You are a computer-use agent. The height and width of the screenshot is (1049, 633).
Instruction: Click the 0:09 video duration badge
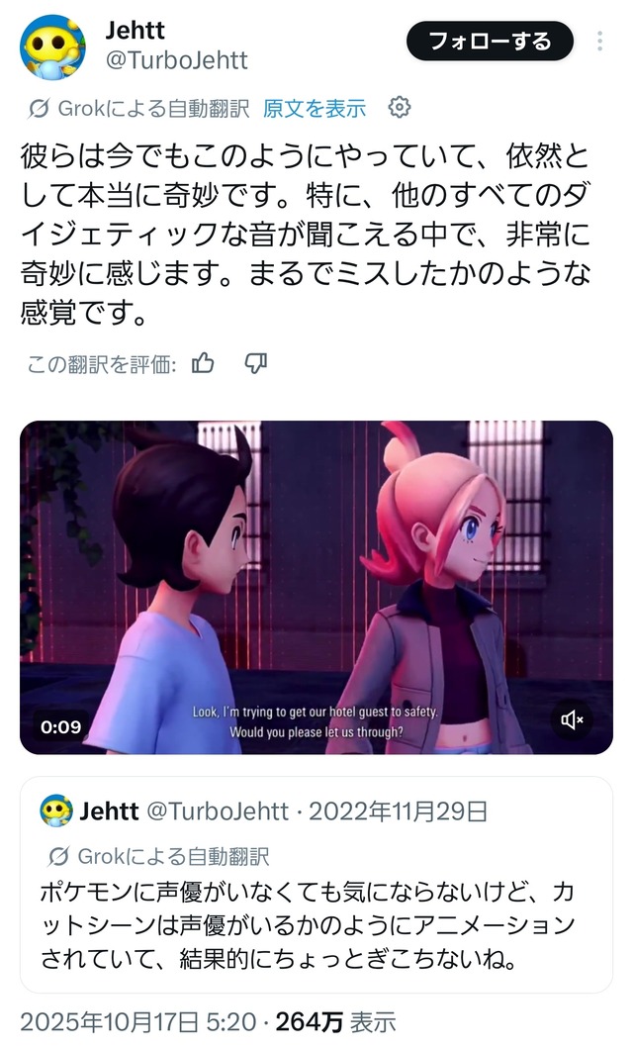click(x=60, y=727)
